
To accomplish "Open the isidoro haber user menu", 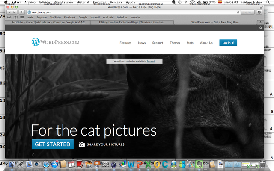I will [252, 2].
